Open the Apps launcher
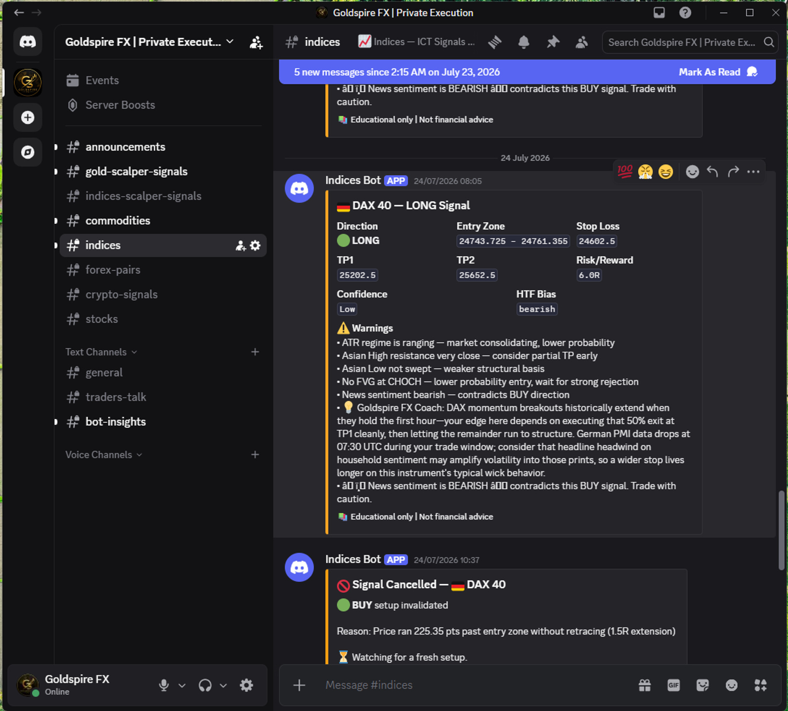This screenshot has width=788, height=711. point(760,685)
